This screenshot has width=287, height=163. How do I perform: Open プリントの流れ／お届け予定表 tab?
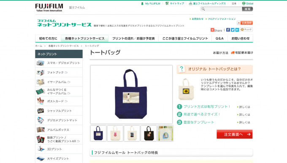point(133,39)
